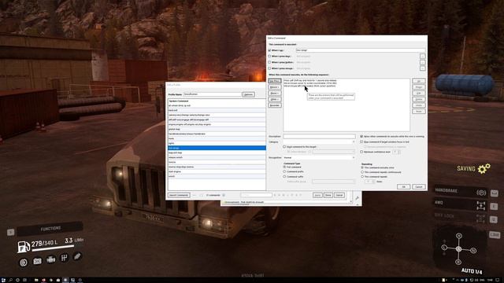Click the Saving gear cog icon
This screenshot has height=283, width=504.
pyautogui.click(x=484, y=168)
